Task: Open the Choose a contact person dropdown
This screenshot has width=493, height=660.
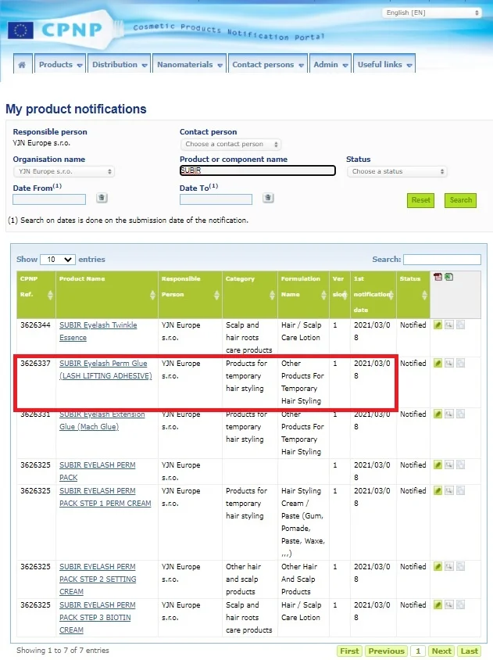Action: coord(231,145)
